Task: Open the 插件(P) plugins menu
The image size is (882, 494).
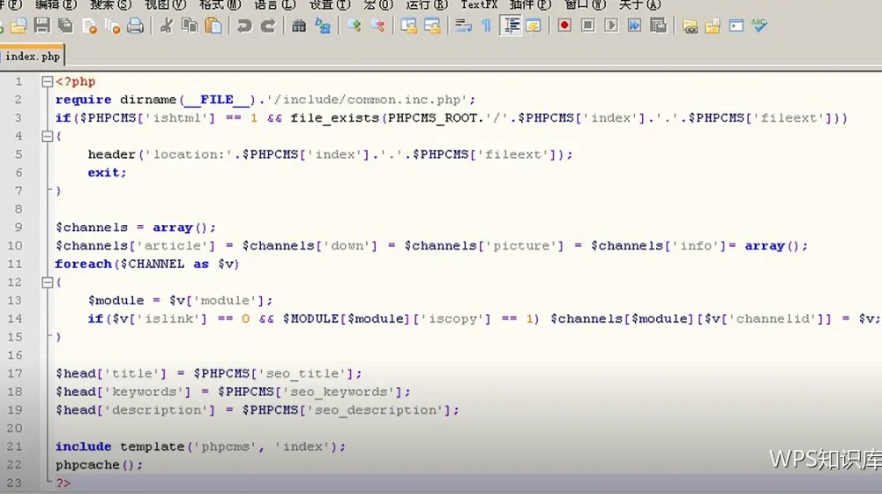Action: click(530, 5)
